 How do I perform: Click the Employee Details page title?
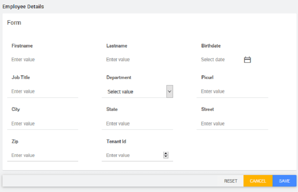click(x=23, y=7)
